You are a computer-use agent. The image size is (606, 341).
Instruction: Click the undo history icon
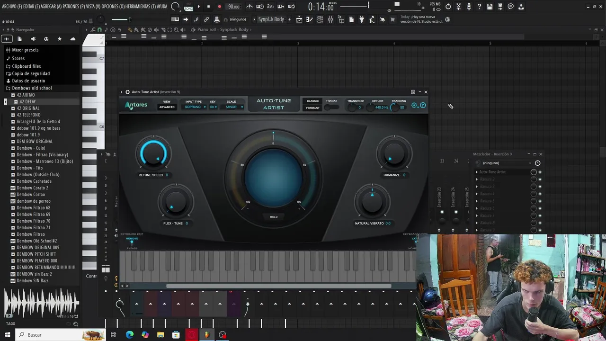pos(448,7)
